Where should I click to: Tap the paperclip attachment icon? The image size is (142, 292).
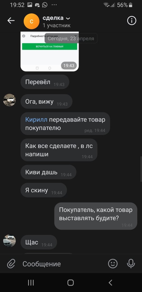pos(11,264)
